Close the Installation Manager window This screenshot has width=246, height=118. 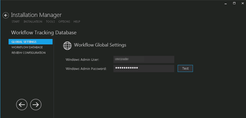242,3
